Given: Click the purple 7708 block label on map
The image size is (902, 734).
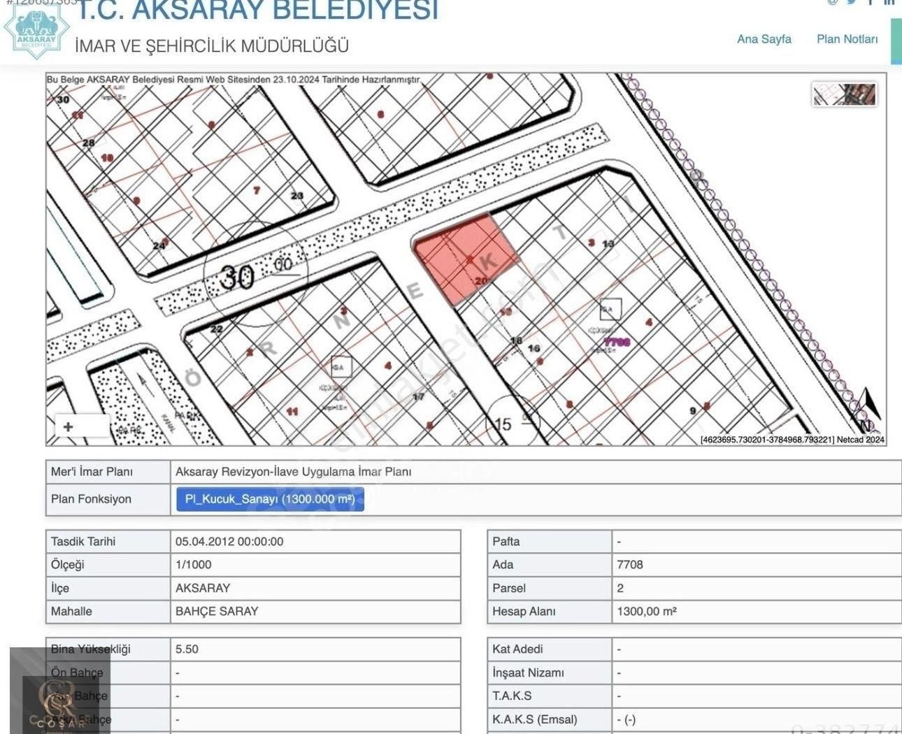Looking at the screenshot, I should pyautogui.click(x=617, y=343).
